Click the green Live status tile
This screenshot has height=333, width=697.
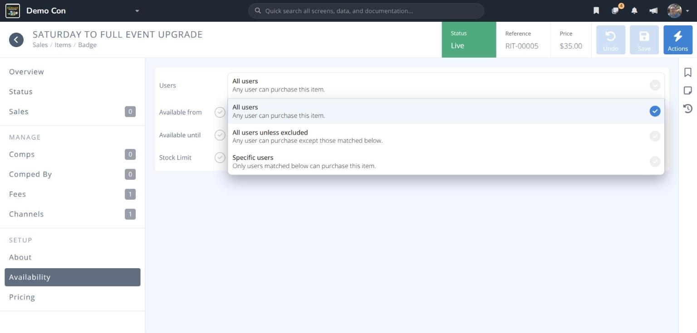[x=469, y=40]
